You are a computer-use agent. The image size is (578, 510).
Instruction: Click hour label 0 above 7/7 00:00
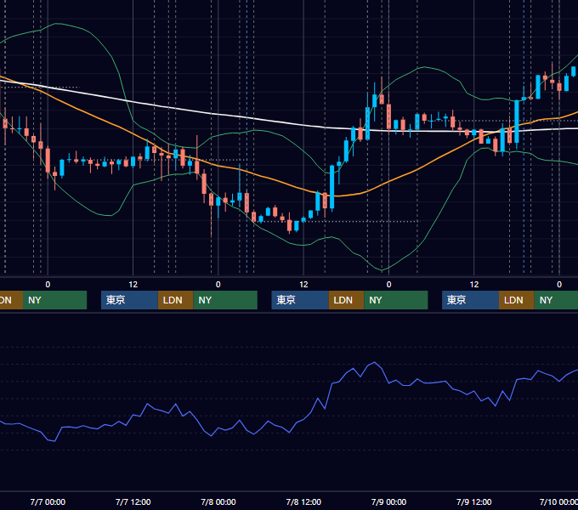click(48, 285)
